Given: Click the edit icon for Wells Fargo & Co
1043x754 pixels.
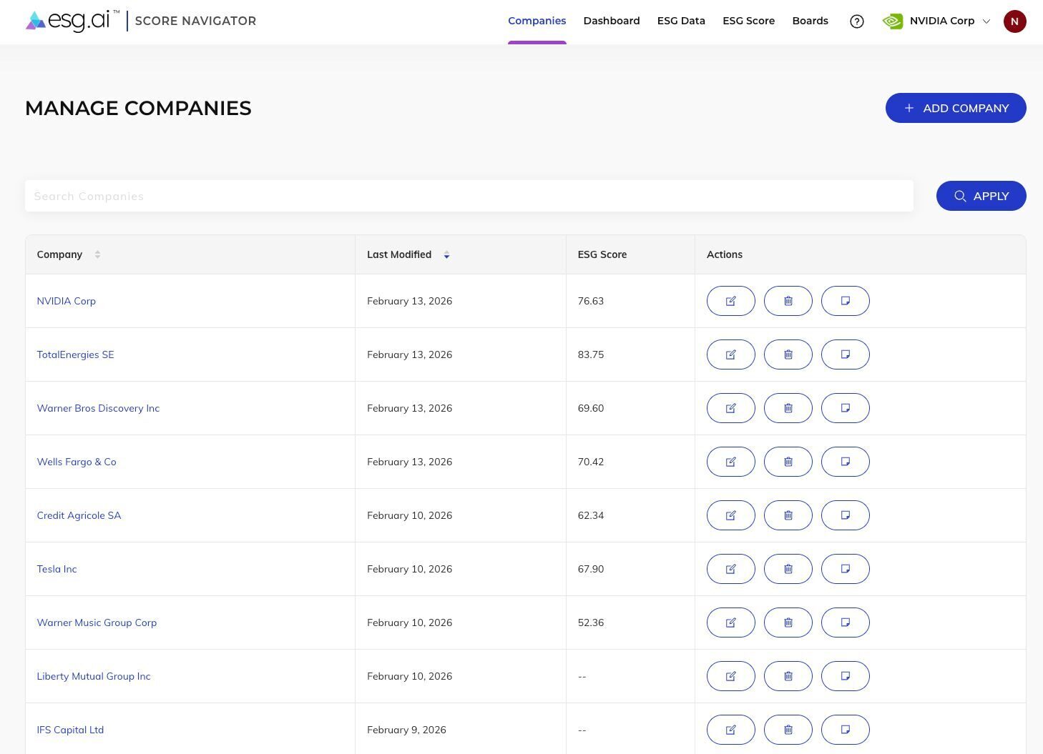Looking at the screenshot, I should point(730,462).
